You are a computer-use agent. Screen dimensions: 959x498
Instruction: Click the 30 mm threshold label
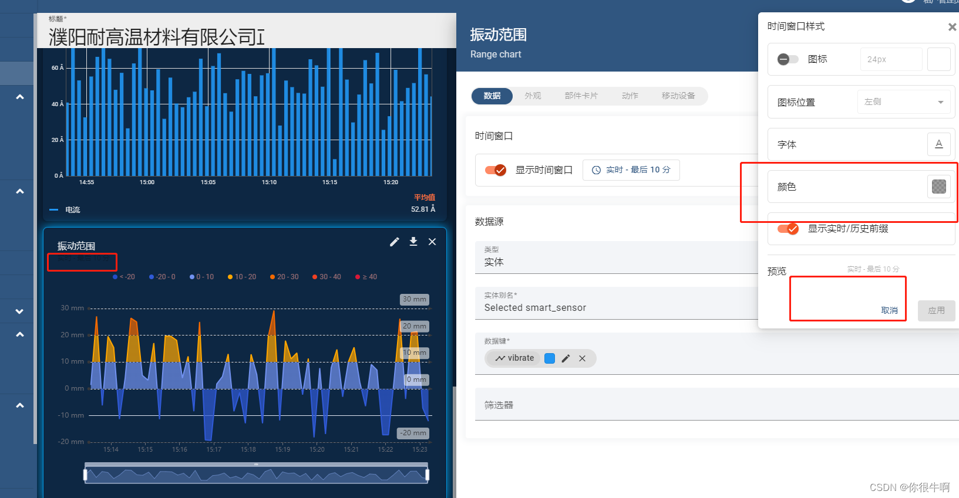point(415,299)
